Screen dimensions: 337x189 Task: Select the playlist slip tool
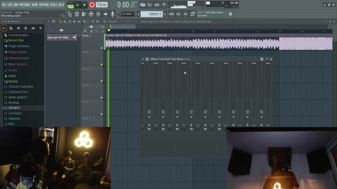pyautogui.click(x=79, y=22)
